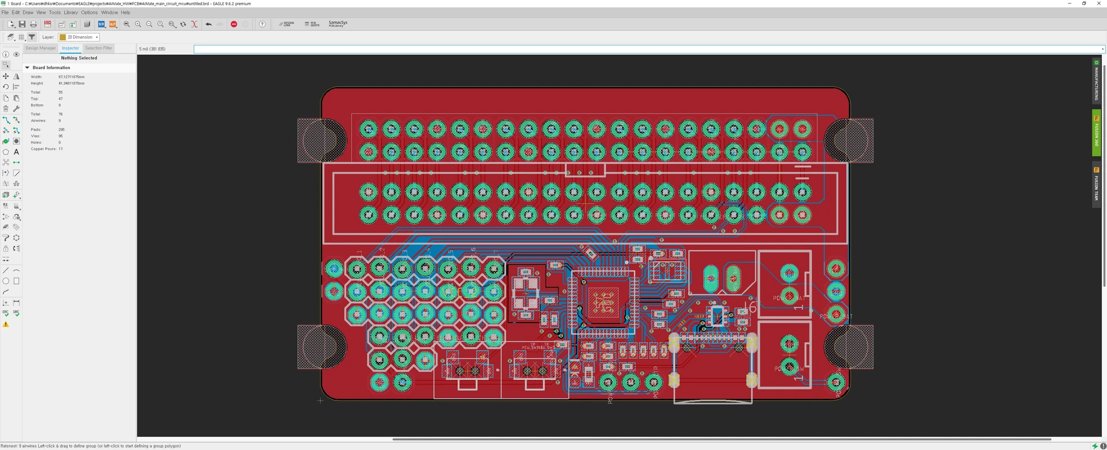Select the Text tool
Screen dimensions: 1107x450
coord(16,152)
